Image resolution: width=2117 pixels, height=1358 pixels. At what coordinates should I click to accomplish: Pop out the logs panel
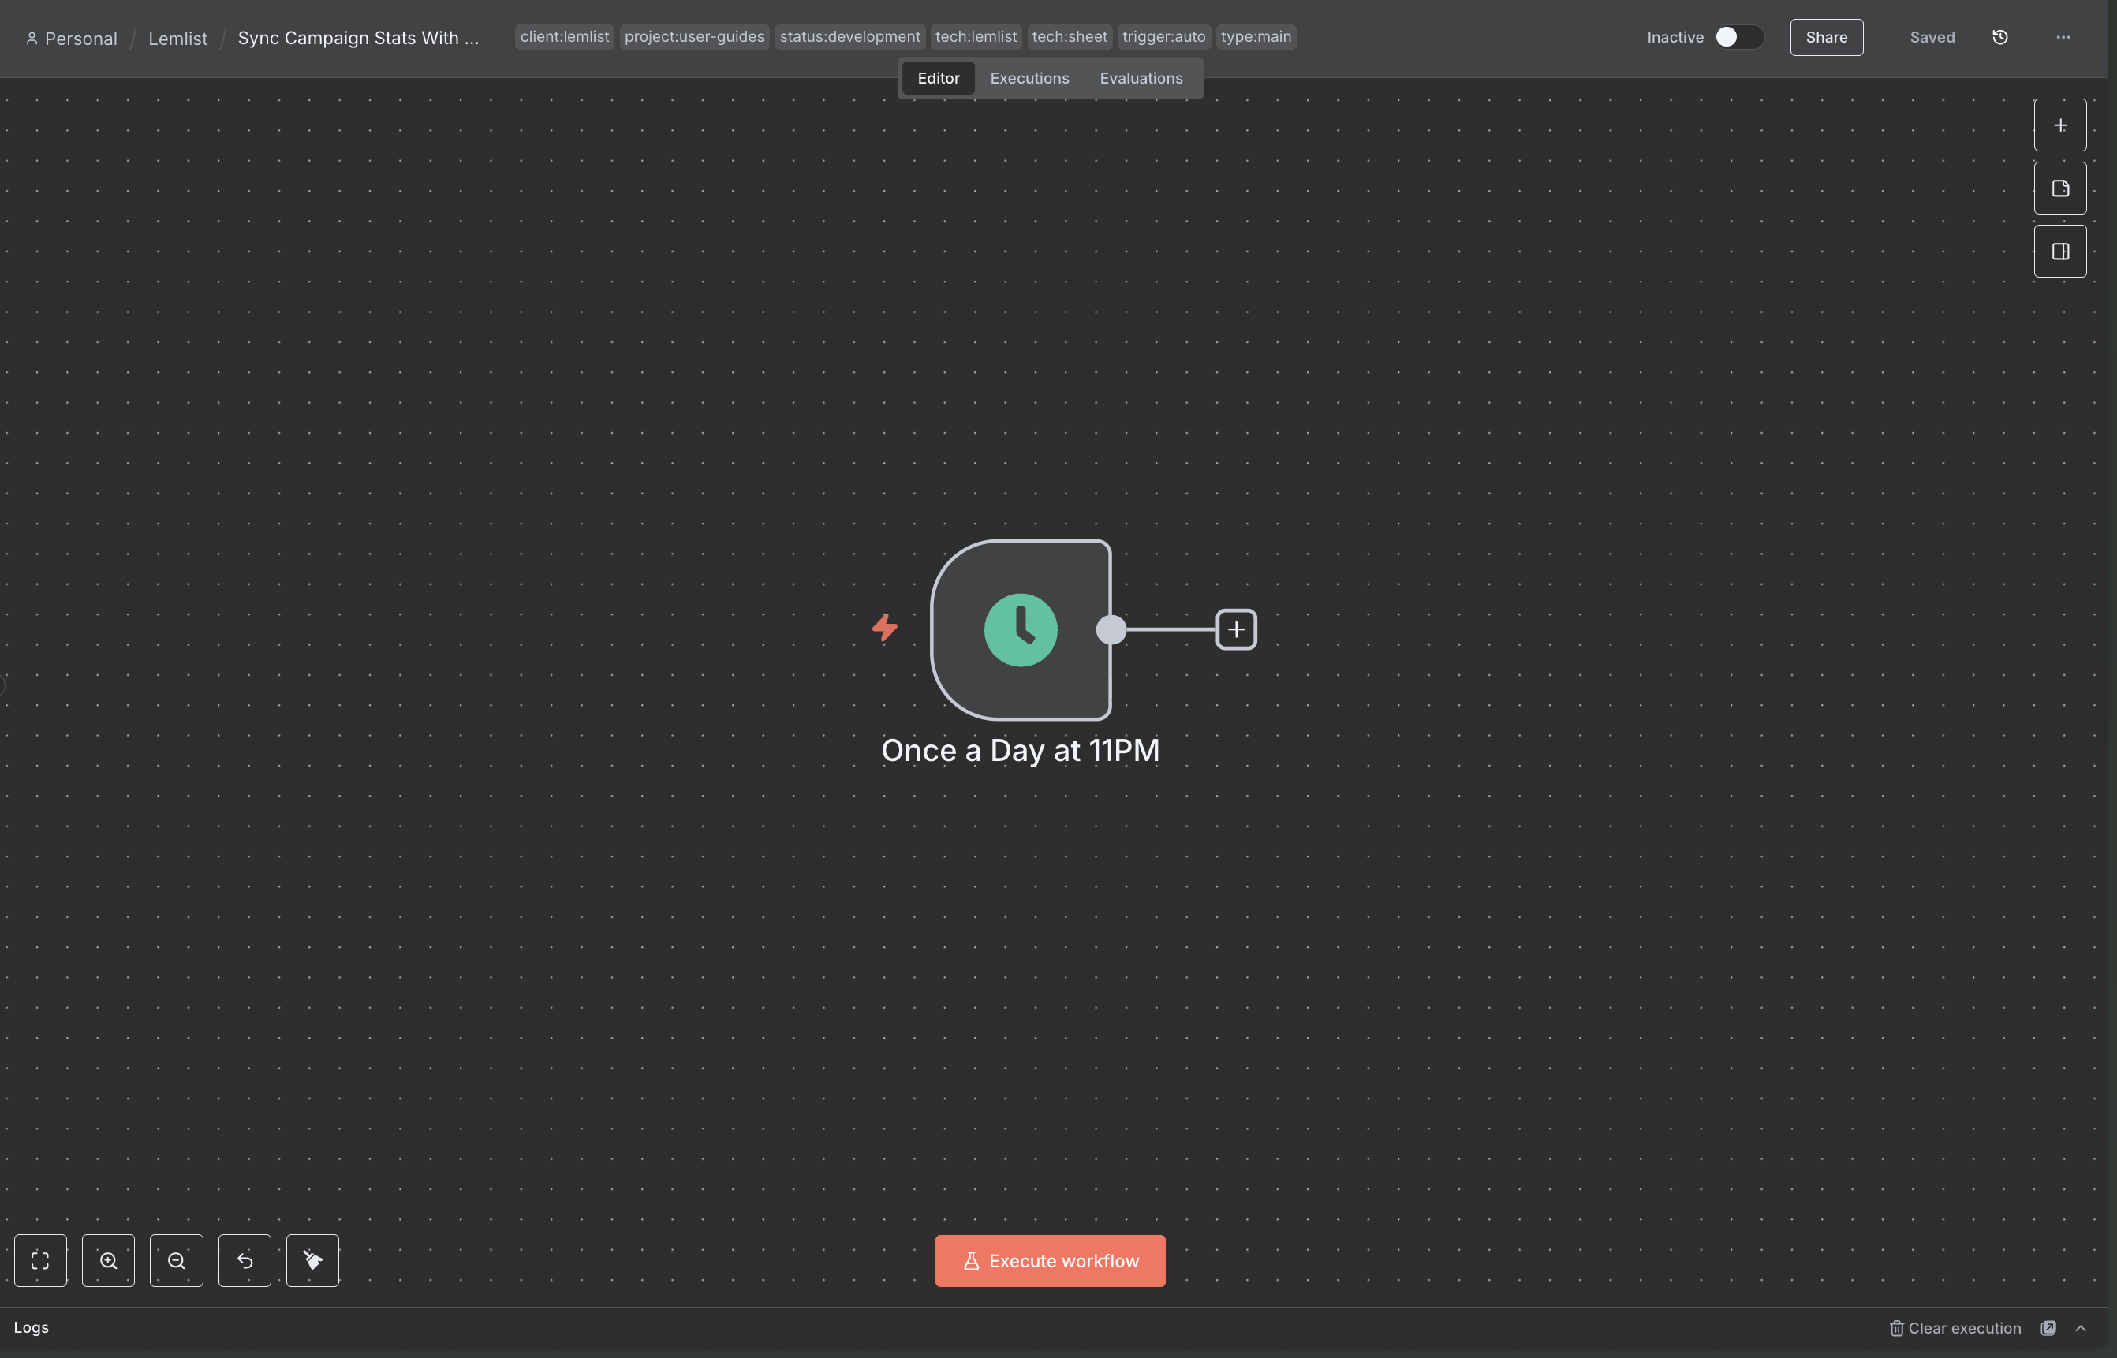coord(2049,1328)
